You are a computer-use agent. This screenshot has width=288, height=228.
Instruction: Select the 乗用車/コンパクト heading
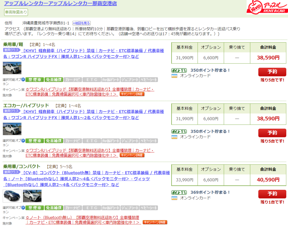[x=22, y=167]
